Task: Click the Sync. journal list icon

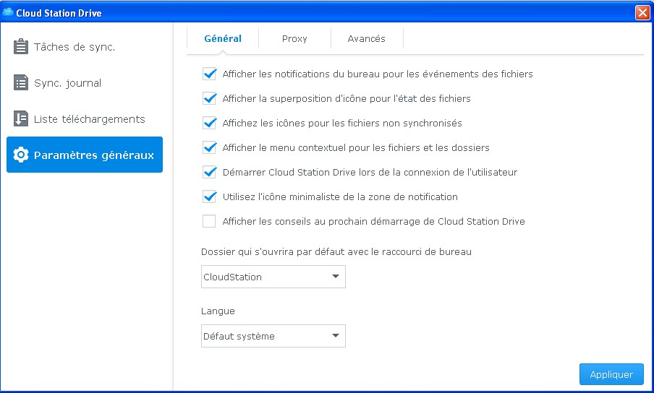Action: point(21,83)
